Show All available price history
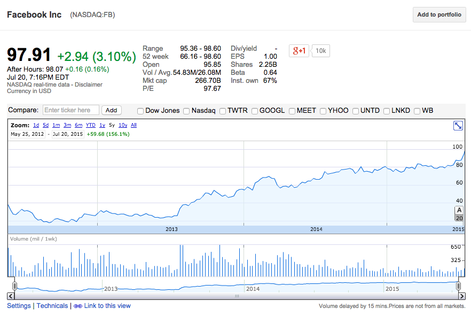Screen dimensions: 471x316 [x=134, y=125]
